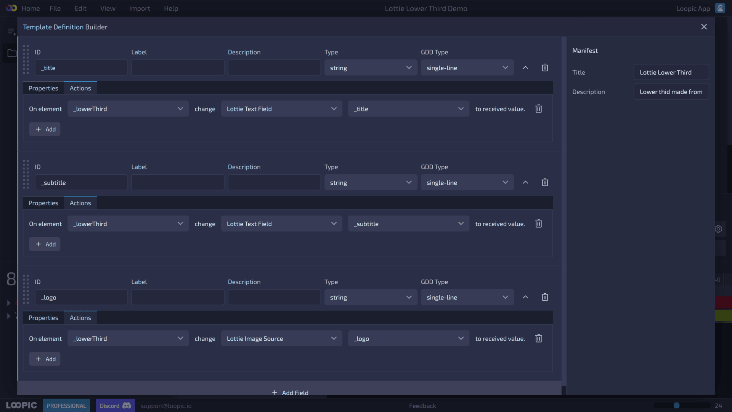The height and width of the screenshot is (412, 732).
Task: Click the folder icon in the left sidebar
Action: 12,53
